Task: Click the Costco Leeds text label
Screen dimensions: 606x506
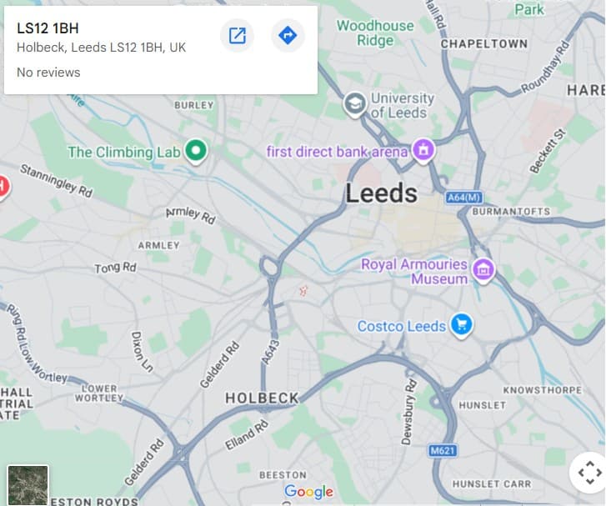Action: [x=402, y=326]
